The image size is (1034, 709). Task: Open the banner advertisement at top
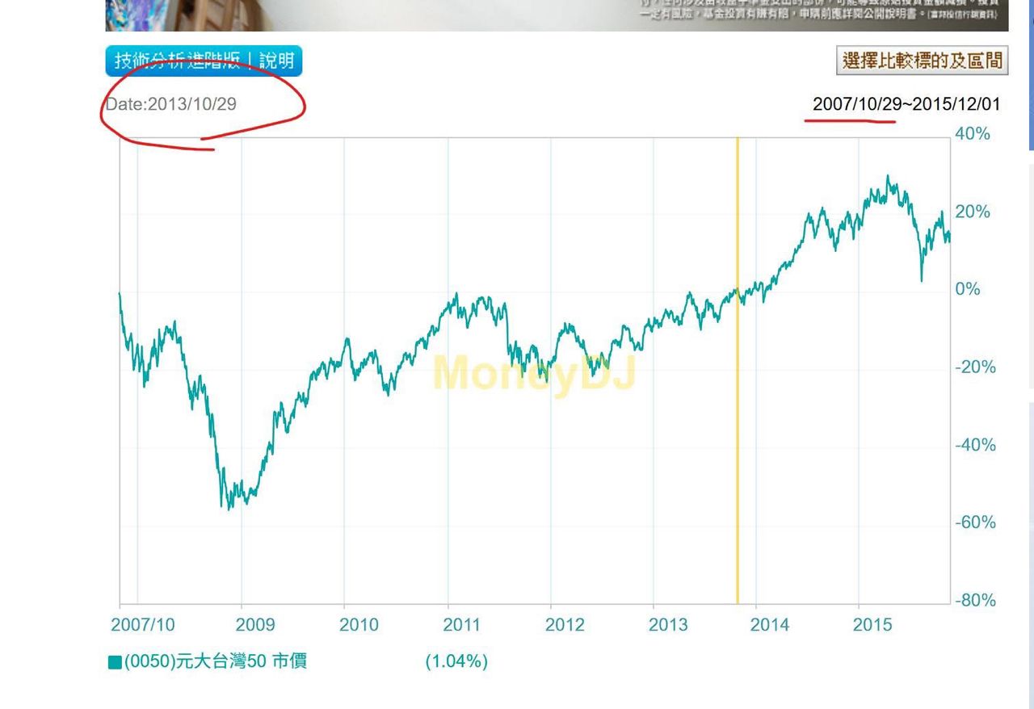557,15
